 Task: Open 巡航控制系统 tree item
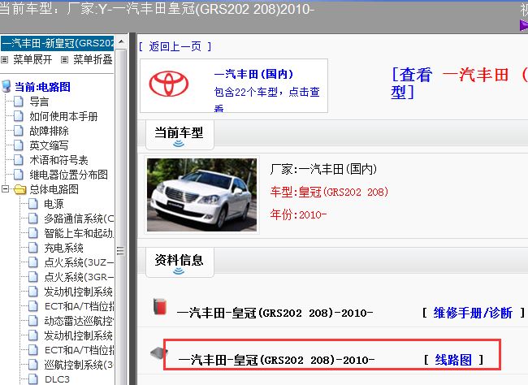pyautogui.click(x=79, y=365)
